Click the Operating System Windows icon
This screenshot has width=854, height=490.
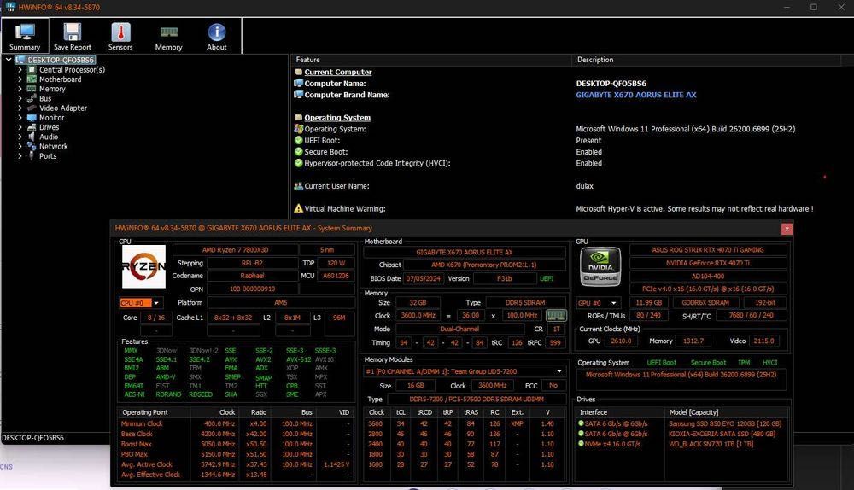tap(298, 129)
